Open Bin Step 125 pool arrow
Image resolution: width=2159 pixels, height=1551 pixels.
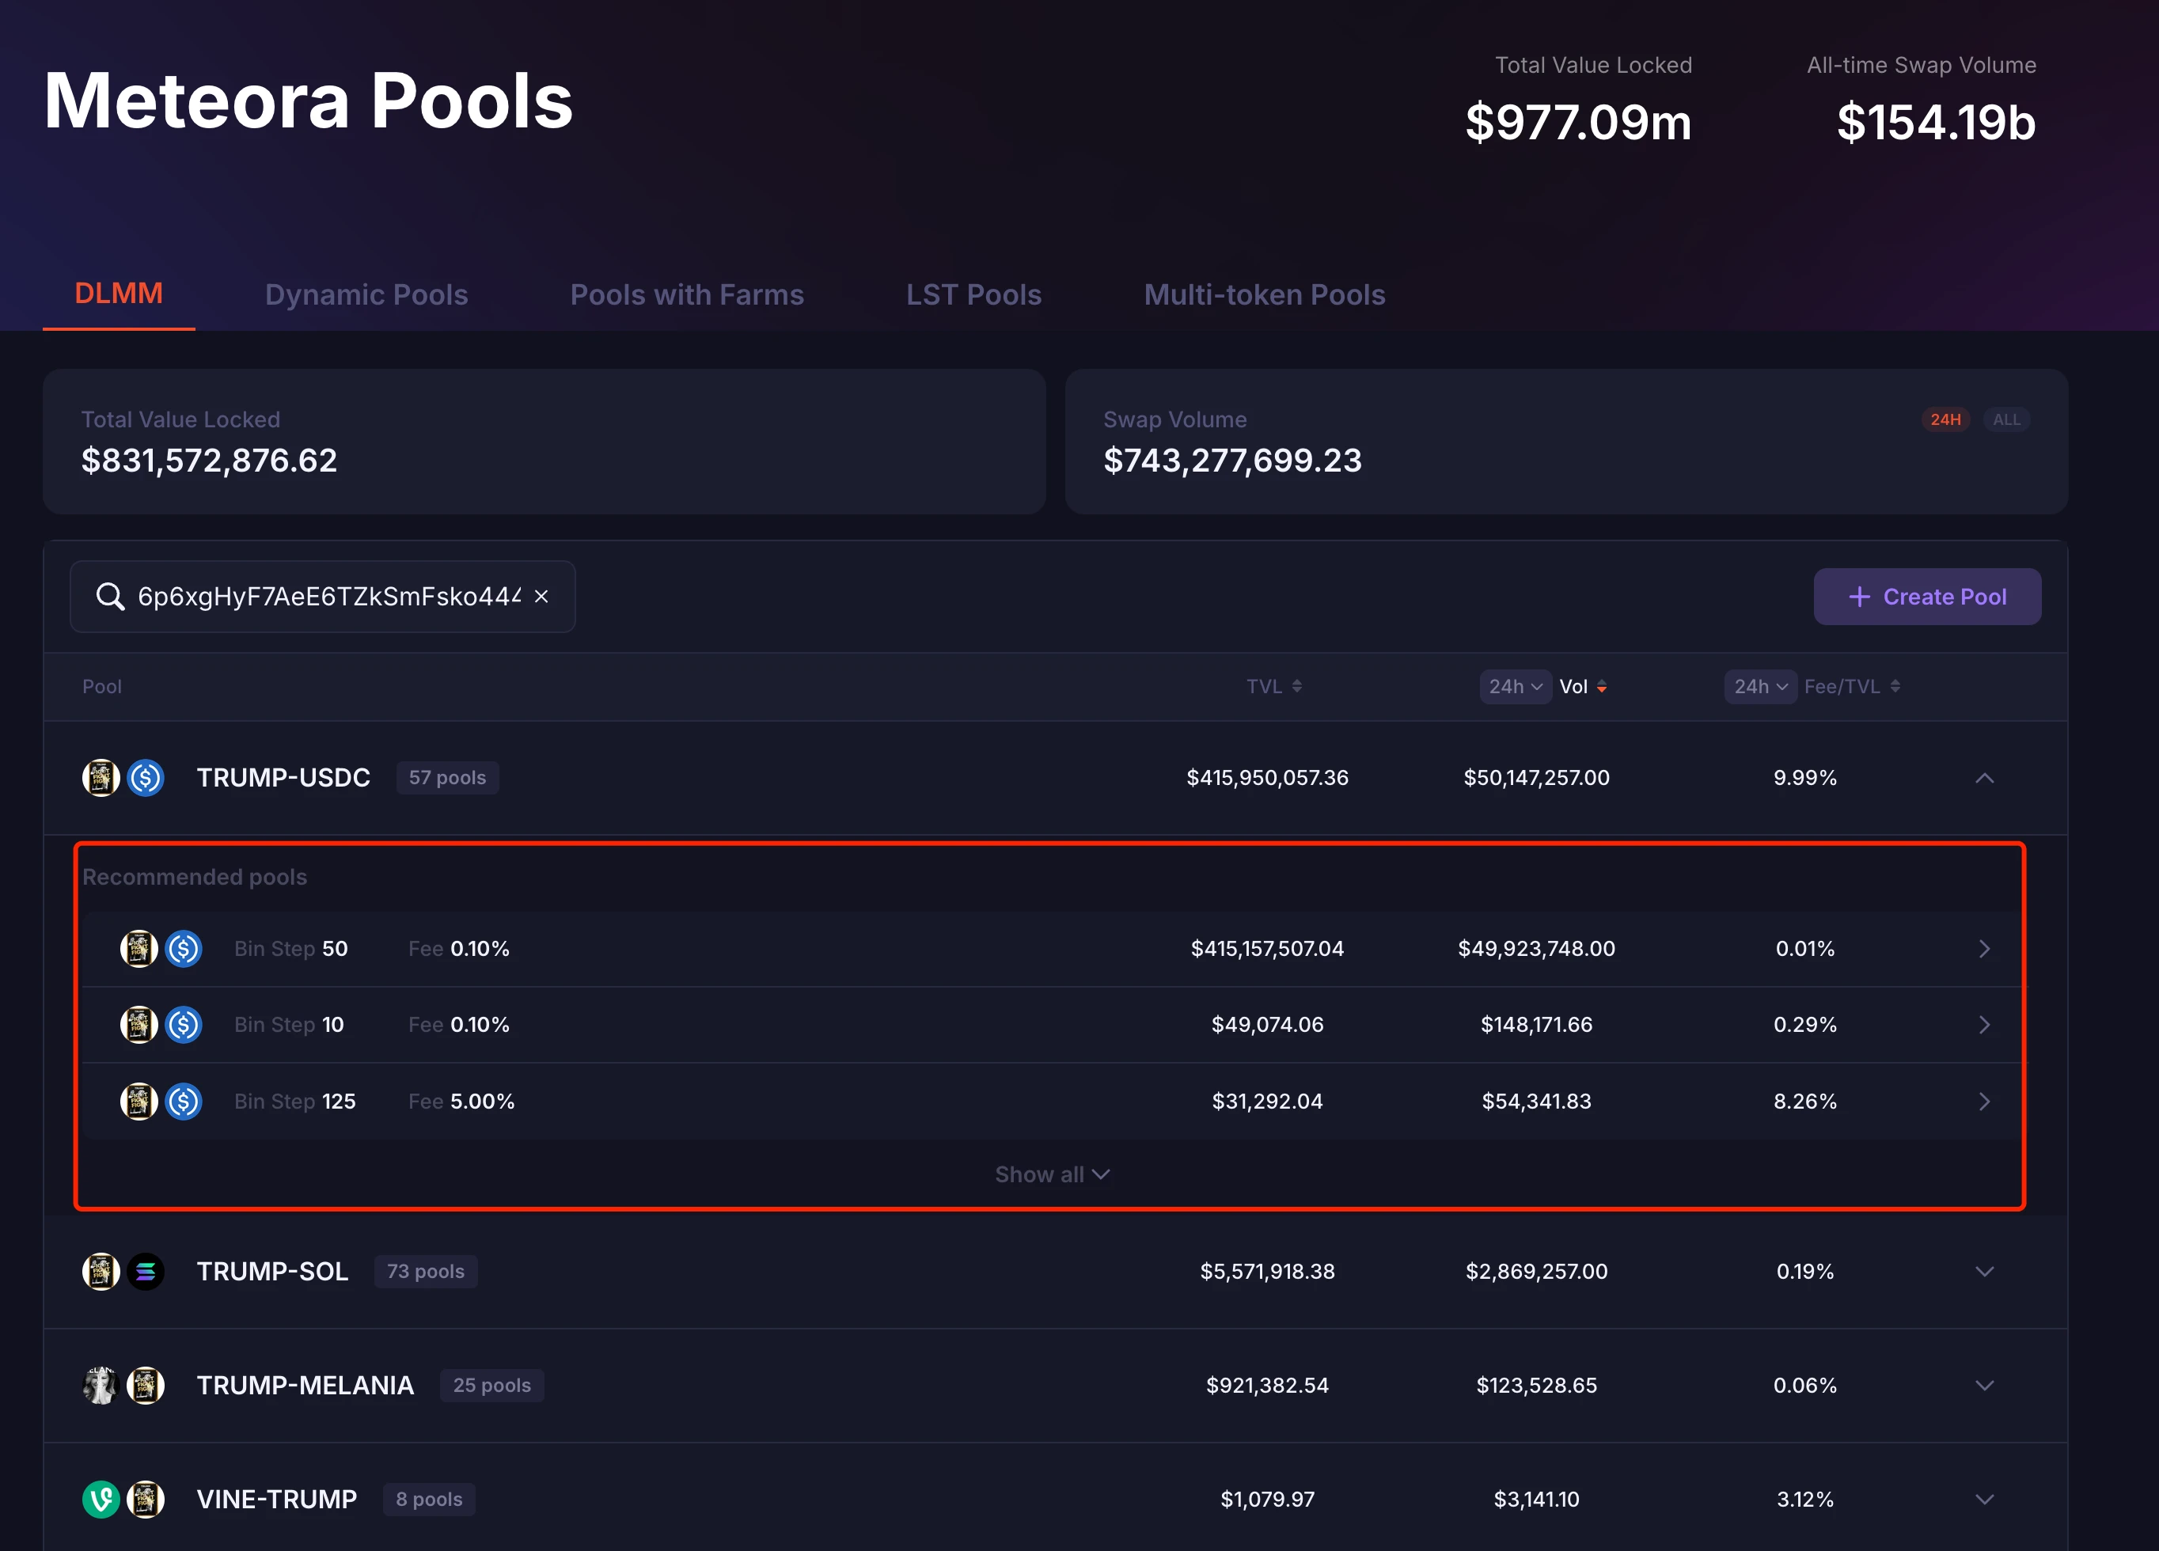point(1985,1101)
